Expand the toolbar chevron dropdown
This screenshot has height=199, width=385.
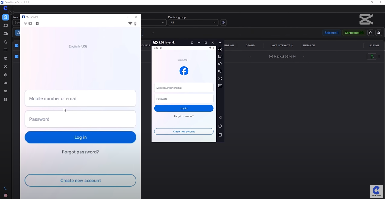point(152,33)
